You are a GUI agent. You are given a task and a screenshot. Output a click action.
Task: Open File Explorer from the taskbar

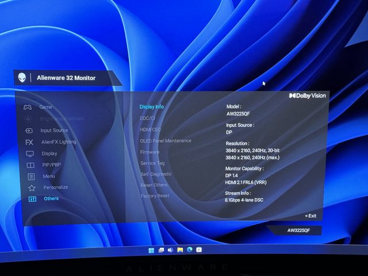click(180, 251)
